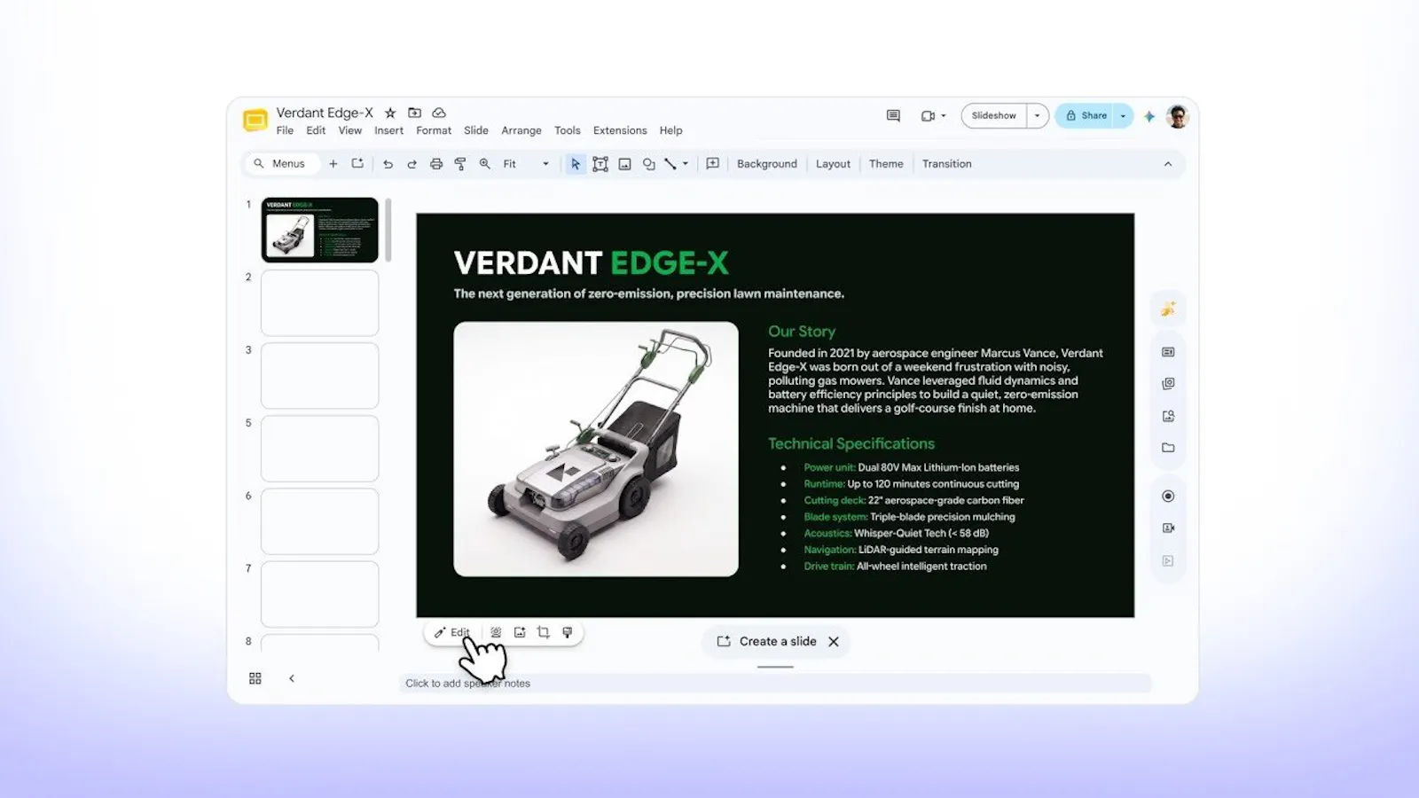
Task: Open the Insert menu
Action: [x=388, y=130]
